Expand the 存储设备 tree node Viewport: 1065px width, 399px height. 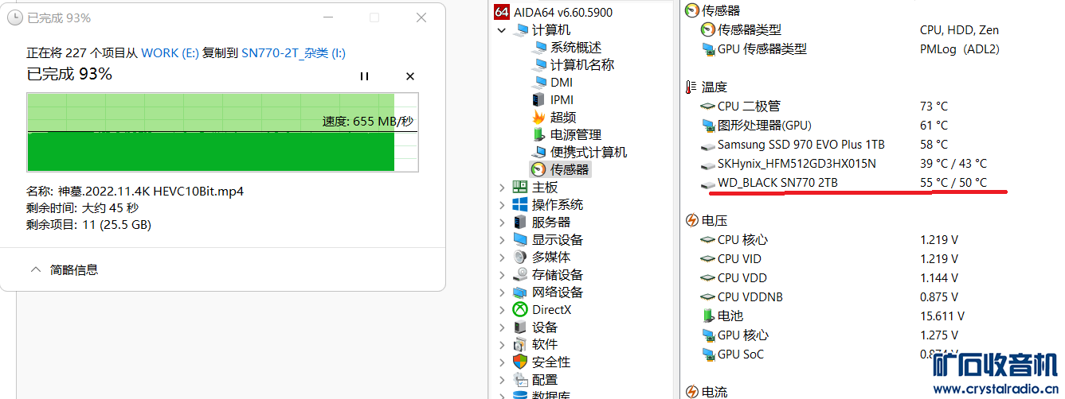501,275
